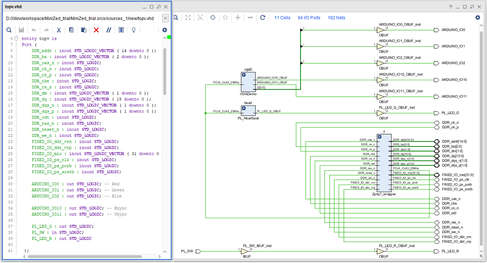Screen dimensions: 487x263
Task: Toggle column selection mode icon
Action: 121,30
